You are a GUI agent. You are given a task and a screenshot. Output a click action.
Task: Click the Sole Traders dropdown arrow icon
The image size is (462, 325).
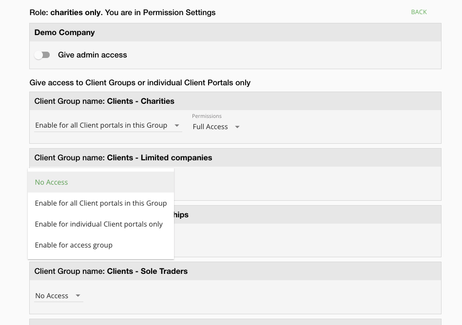(x=78, y=296)
